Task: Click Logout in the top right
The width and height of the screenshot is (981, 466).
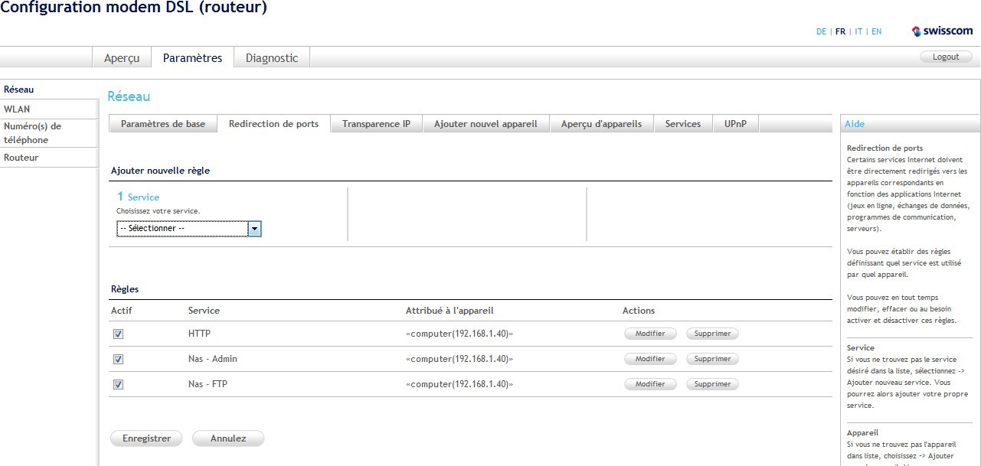Action: 945,56
